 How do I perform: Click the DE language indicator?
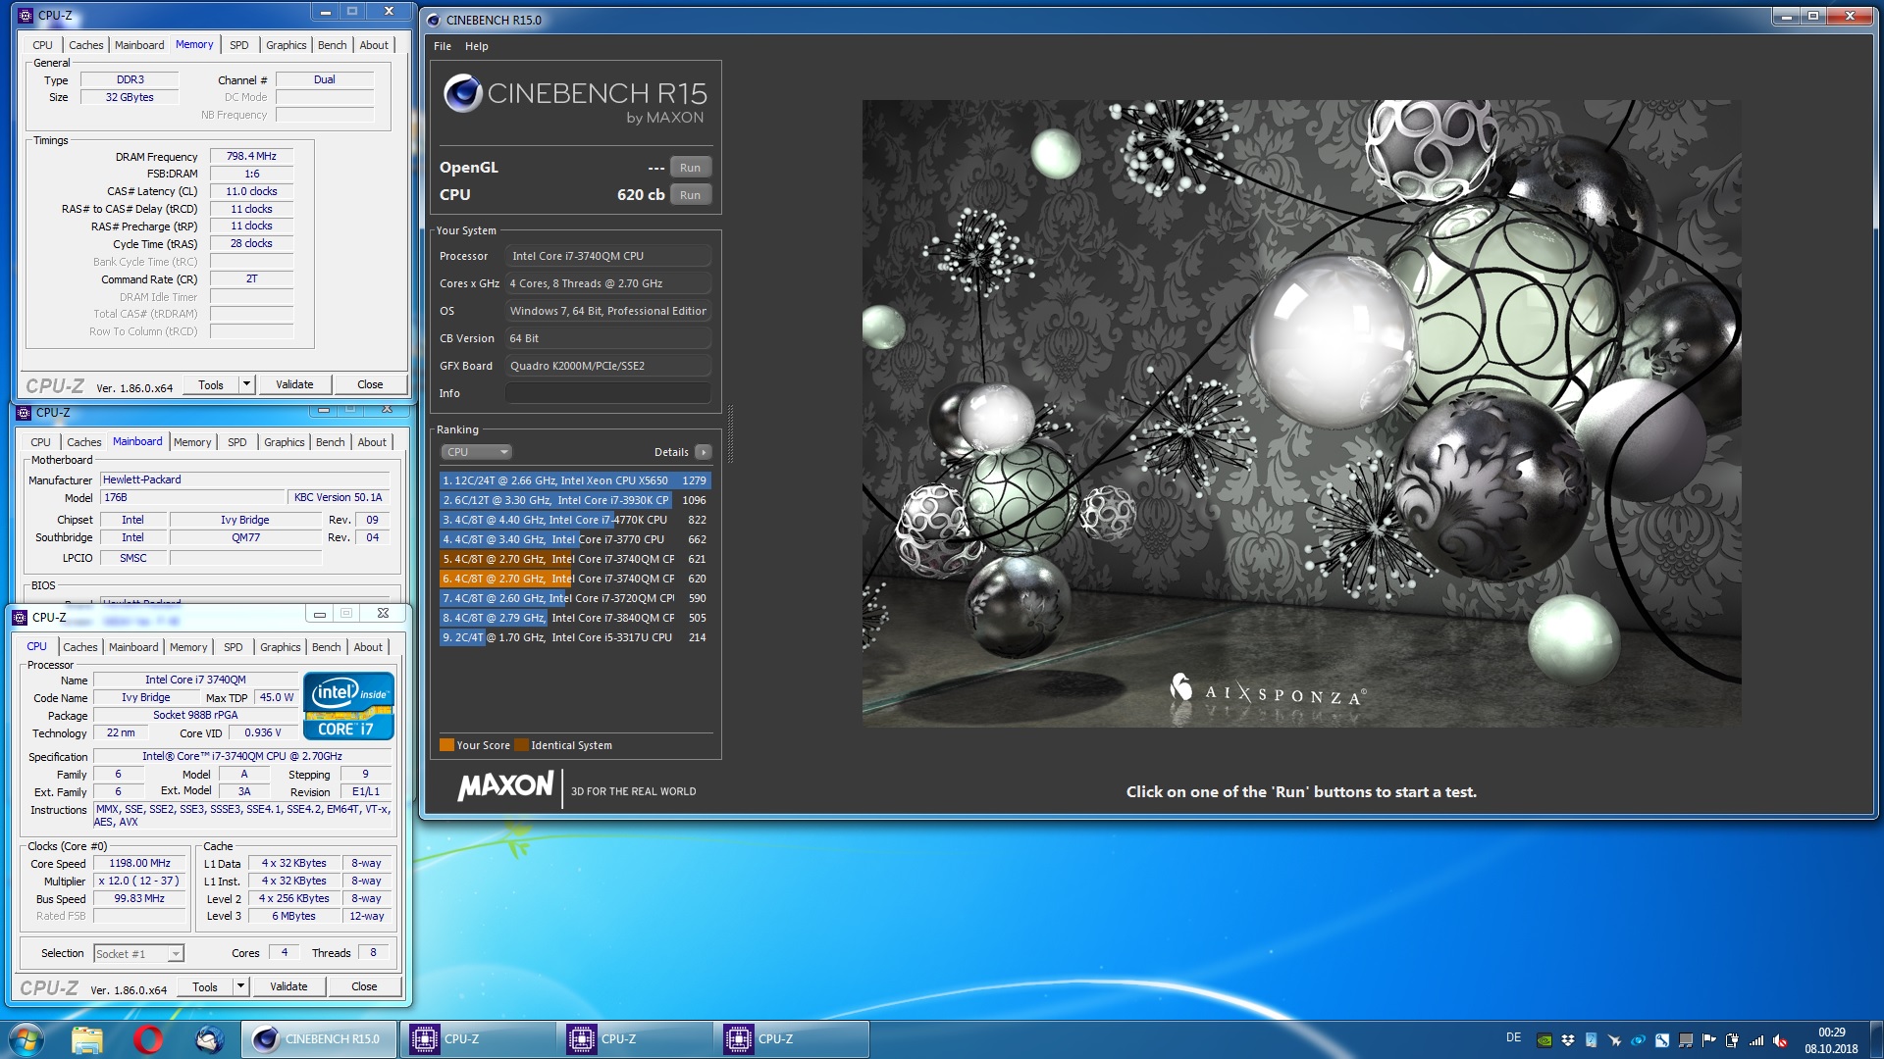pyautogui.click(x=1513, y=1037)
